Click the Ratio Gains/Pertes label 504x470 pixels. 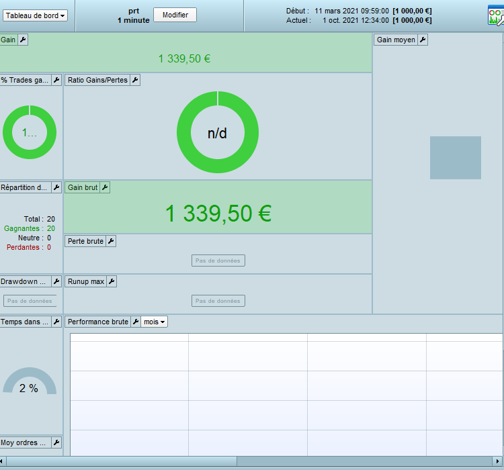click(97, 80)
